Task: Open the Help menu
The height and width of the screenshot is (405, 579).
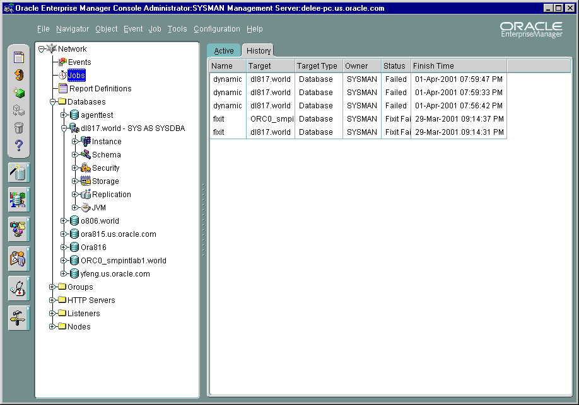Action: tap(254, 29)
